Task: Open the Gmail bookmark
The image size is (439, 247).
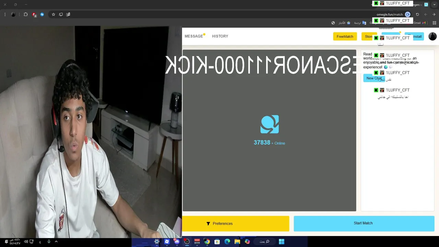Action: [419, 23]
